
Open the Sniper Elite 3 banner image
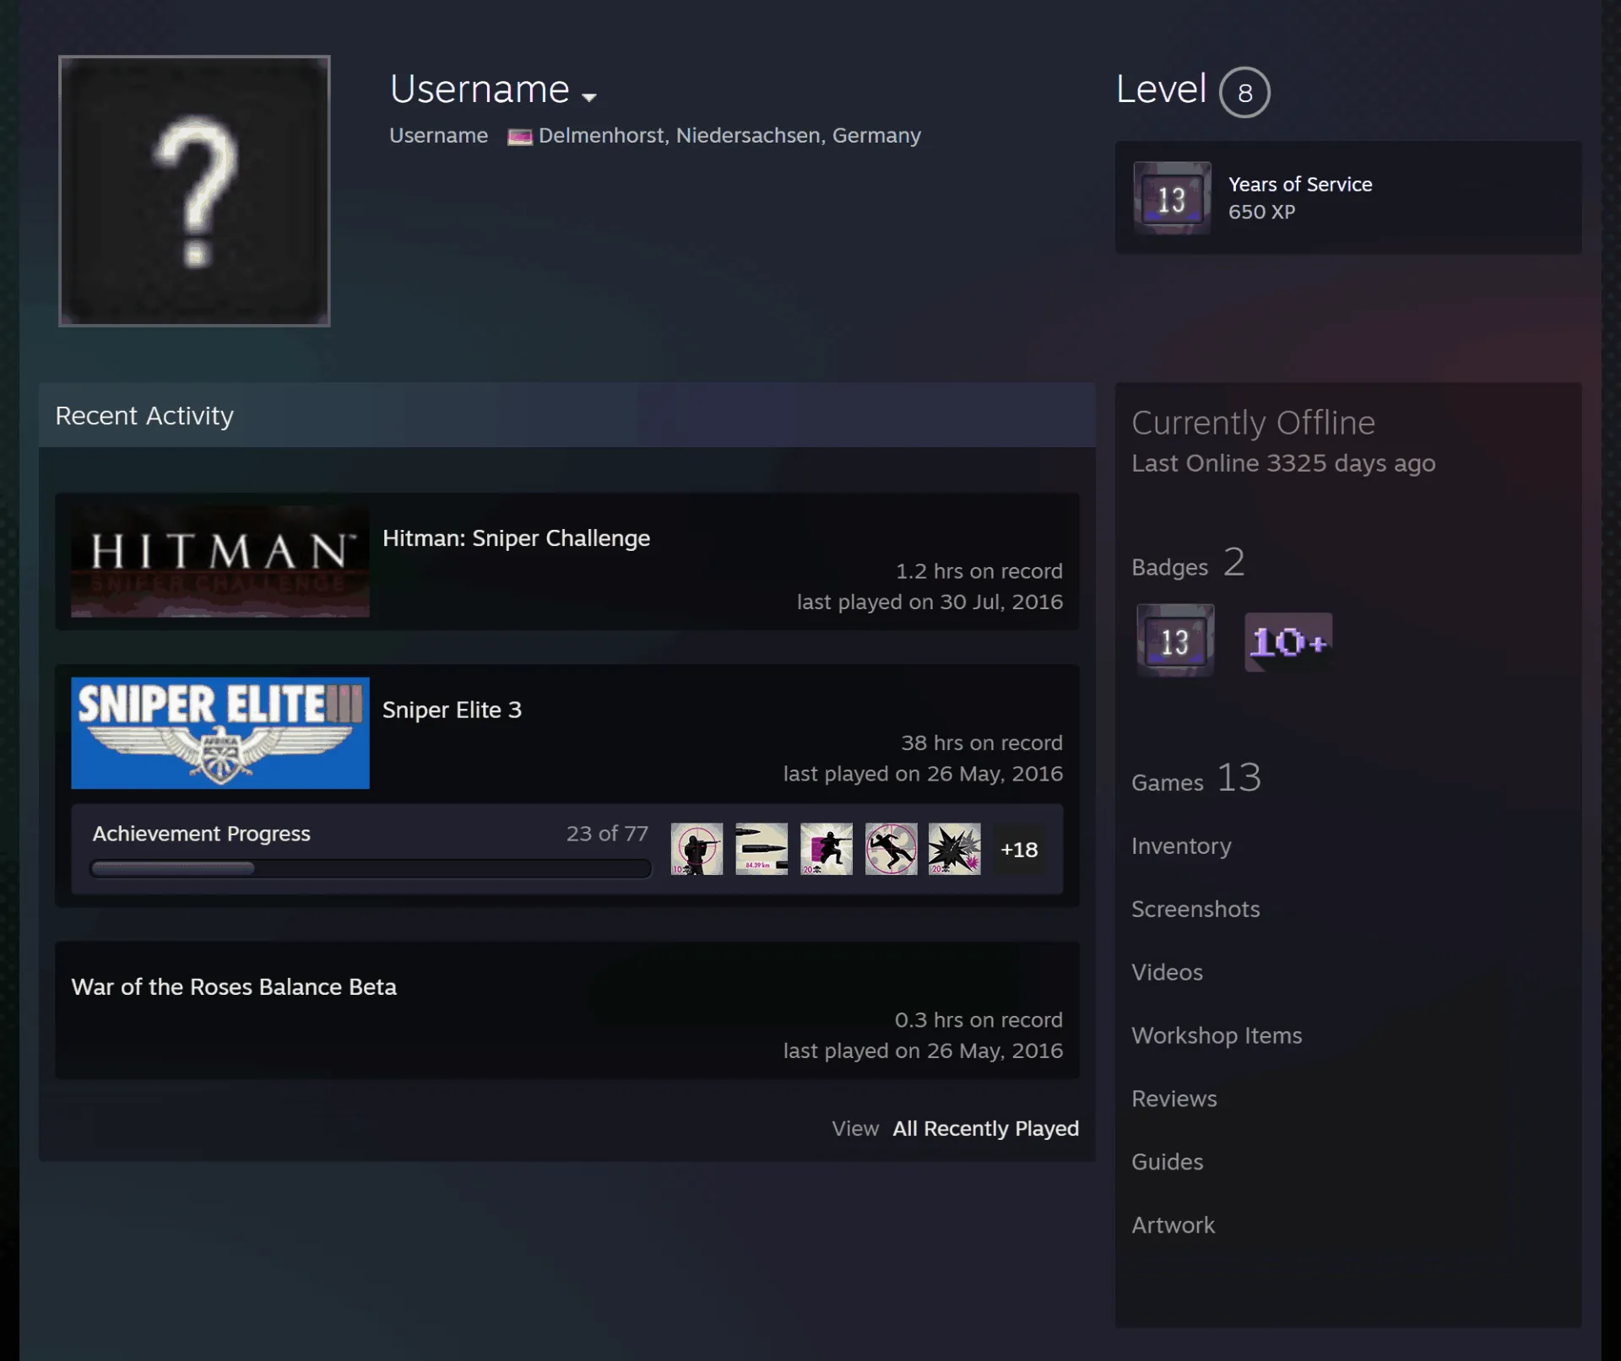tap(220, 733)
